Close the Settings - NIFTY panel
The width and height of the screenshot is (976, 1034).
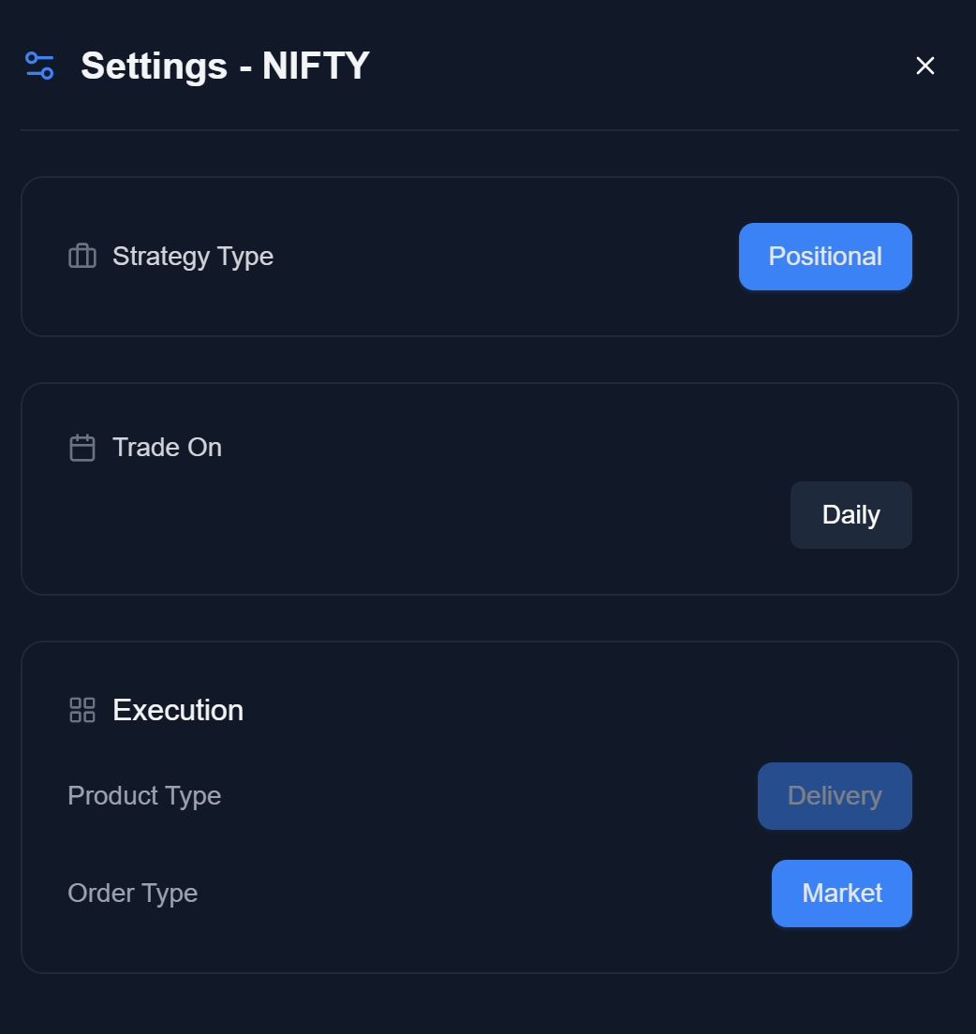tap(925, 66)
